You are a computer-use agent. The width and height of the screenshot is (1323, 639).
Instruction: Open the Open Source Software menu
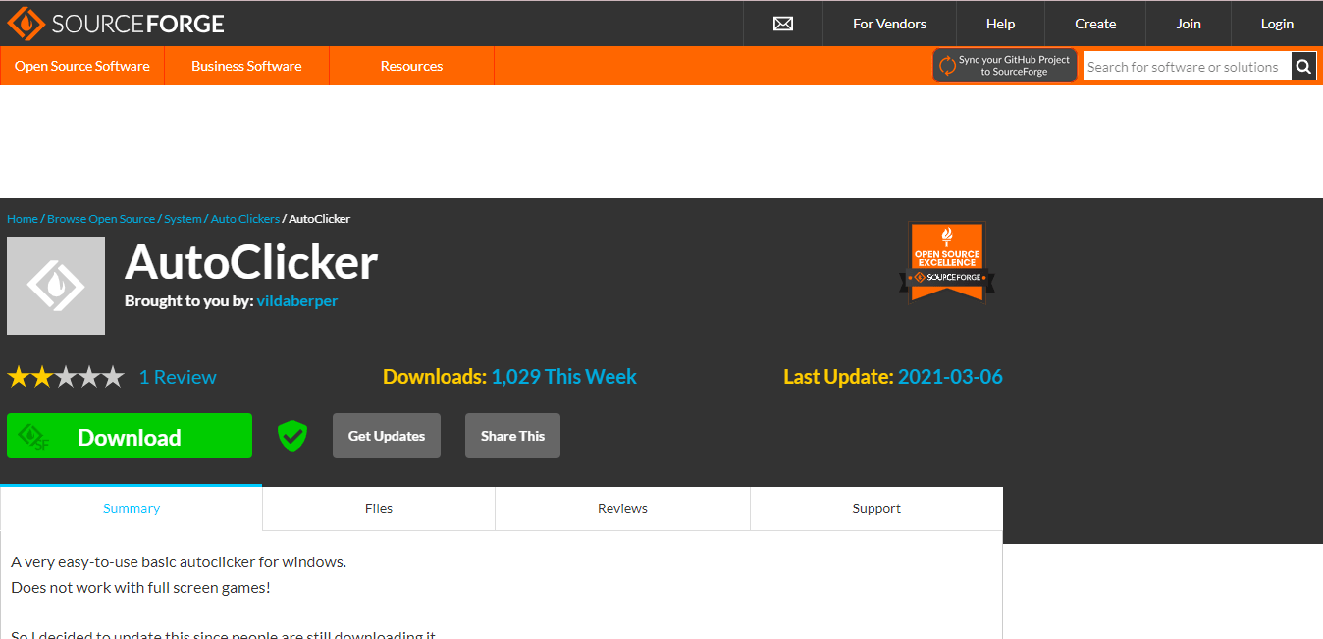[82, 66]
